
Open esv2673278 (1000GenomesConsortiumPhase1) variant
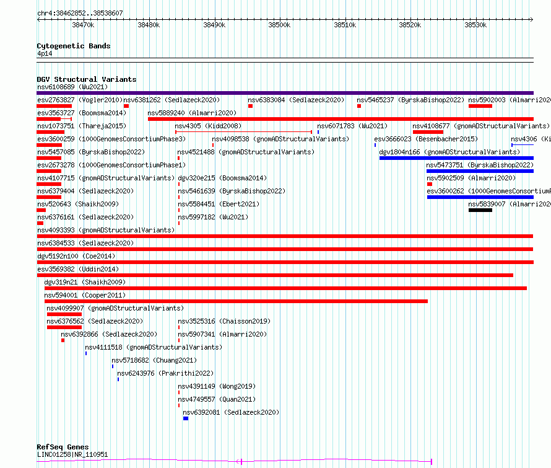coord(111,165)
